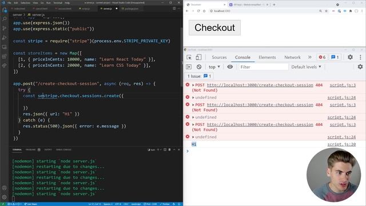Image resolution: width=366 pixels, height=206 pixels.
Task: Open DevTools settings gear next to error count
Action: (350, 57)
